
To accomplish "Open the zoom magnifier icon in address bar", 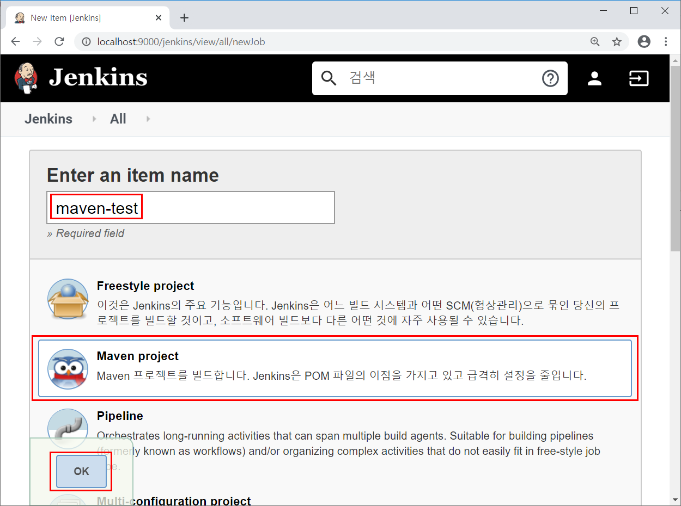I will [595, 42].
